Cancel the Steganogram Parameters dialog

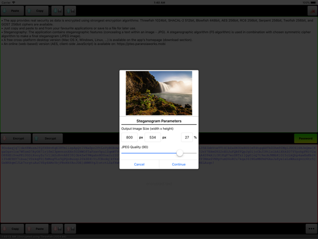[139, 164]
